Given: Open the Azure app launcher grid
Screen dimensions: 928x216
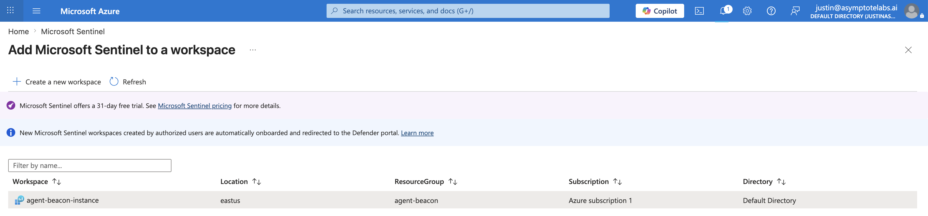Looking at the screenshot, I should [x=10, y=10].
